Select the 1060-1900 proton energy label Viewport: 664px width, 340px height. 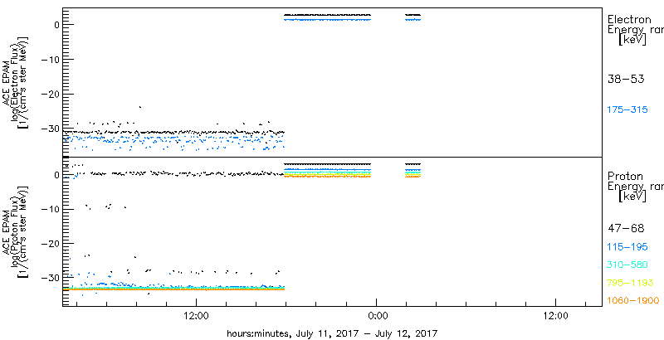point(633,301)
